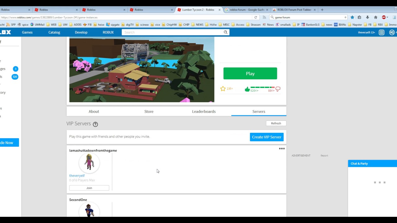Expand the ADDIS bookmark folder
This screenshot has height=223, width=397.
point(75,24)
